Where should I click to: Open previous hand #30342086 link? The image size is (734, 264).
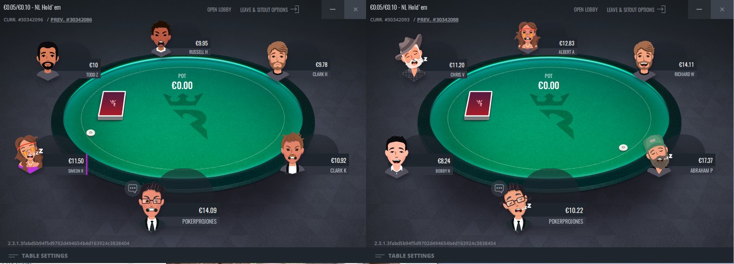71,20
